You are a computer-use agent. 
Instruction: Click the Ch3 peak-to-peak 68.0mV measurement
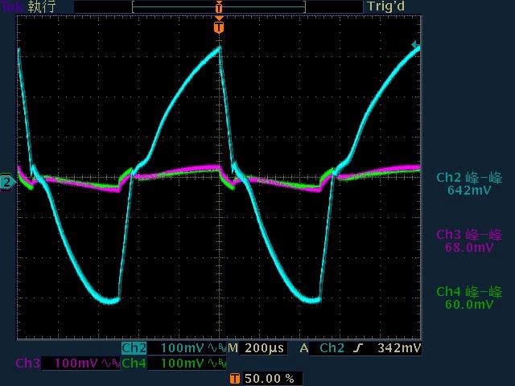[468, 241]
